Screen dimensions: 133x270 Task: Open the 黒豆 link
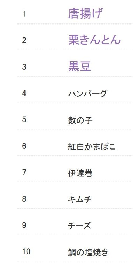coord(79,67)
